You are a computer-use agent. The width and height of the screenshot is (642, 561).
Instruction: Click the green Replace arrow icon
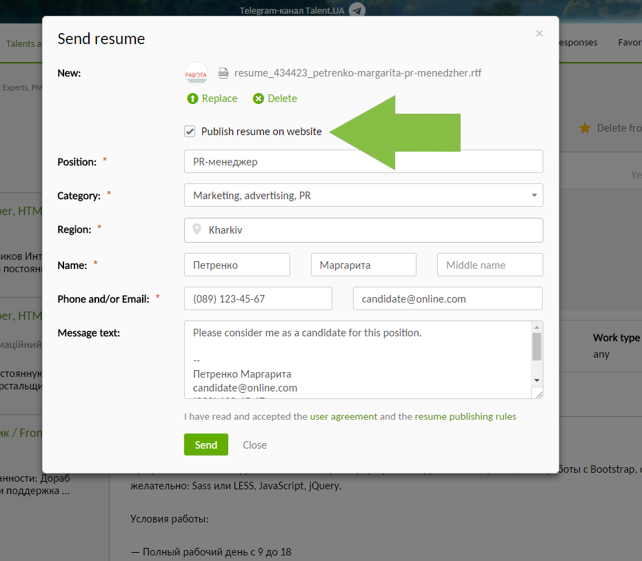tap(192, 99)
